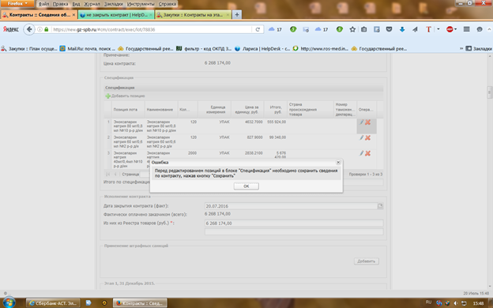
Task: Bookmark this page with the star icon
Action: (x=352, y=29)
